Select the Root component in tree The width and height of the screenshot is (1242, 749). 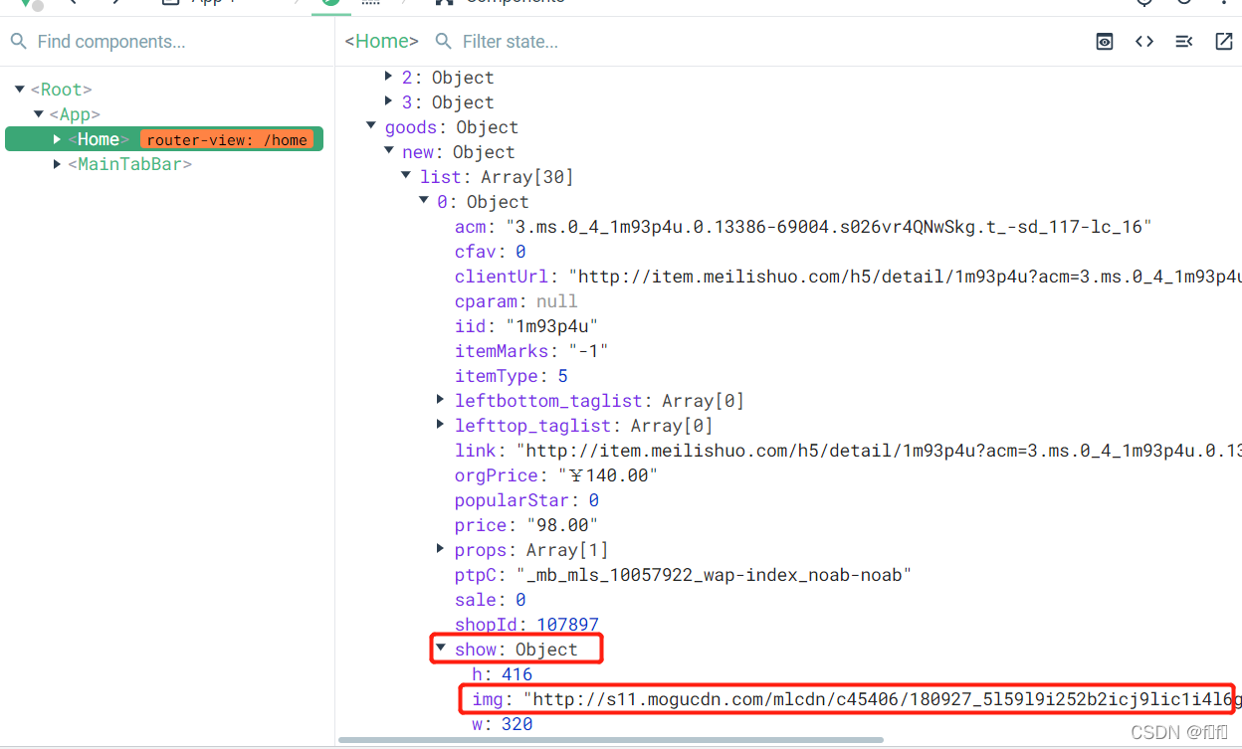click(x=61, y=90)
